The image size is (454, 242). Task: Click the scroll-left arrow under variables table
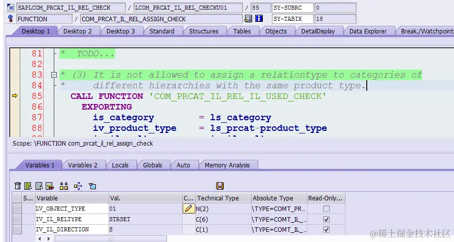point(40,239)
